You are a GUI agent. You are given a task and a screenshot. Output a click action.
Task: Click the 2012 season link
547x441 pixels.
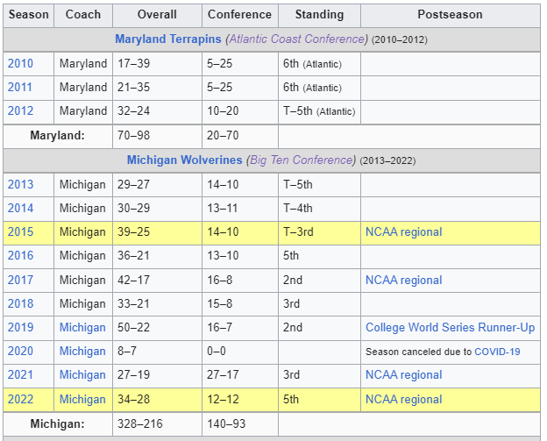click(19, 110)
